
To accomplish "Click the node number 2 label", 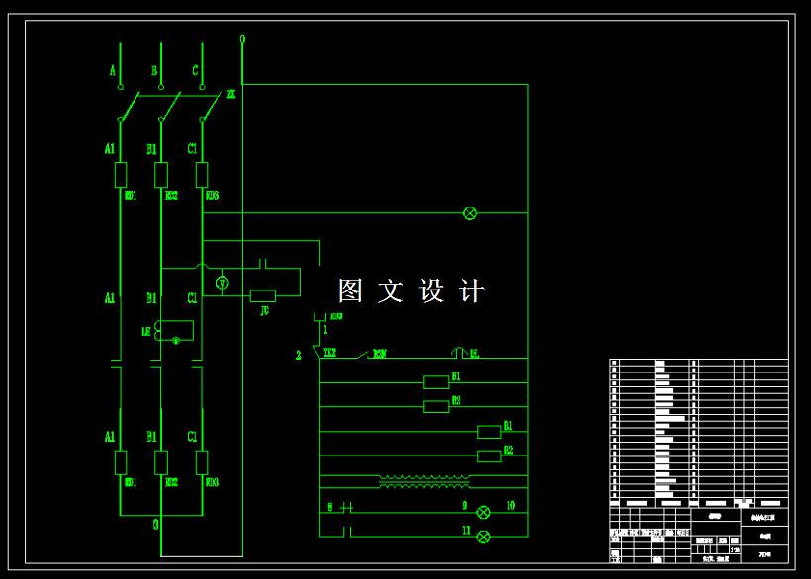I will coord(299,356).
